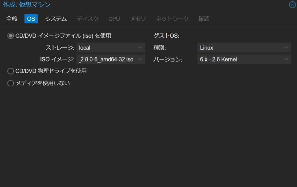Switch to the 全般 tab

12,19
